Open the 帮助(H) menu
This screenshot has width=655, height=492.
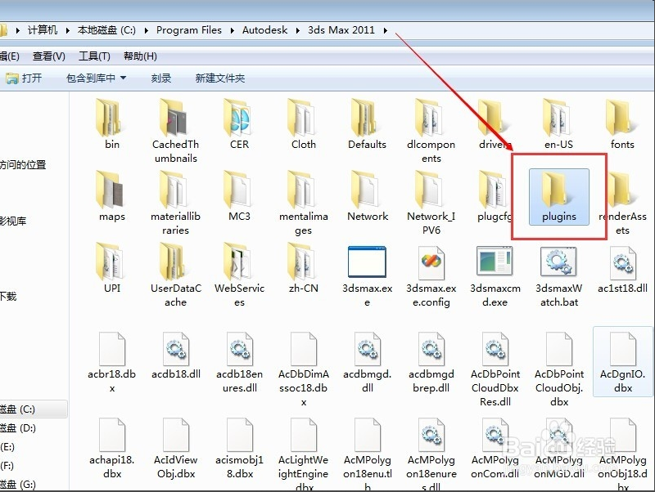[x=140, y=56]
